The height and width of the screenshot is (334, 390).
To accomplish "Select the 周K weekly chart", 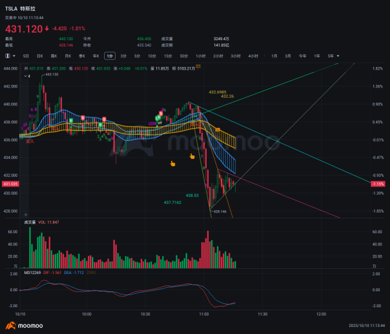I will (54, 56).
